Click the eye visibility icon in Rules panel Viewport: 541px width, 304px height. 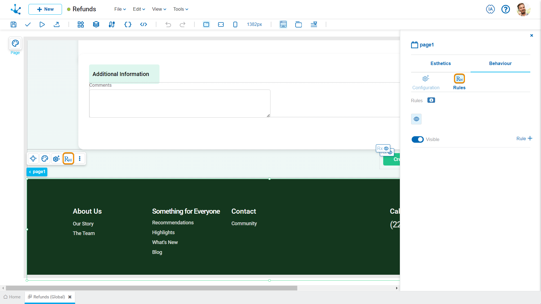coord(416,119)
